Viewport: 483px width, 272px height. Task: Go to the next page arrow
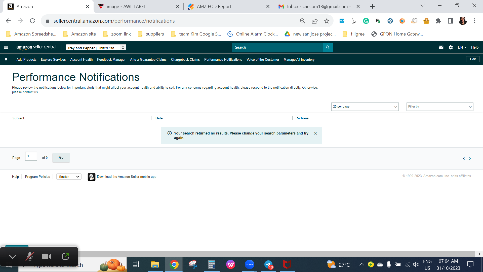point(470,159)
